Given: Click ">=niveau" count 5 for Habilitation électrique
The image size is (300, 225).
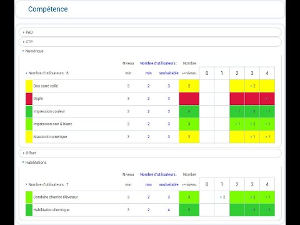Looking at the screenshot, I should [189, 210].
